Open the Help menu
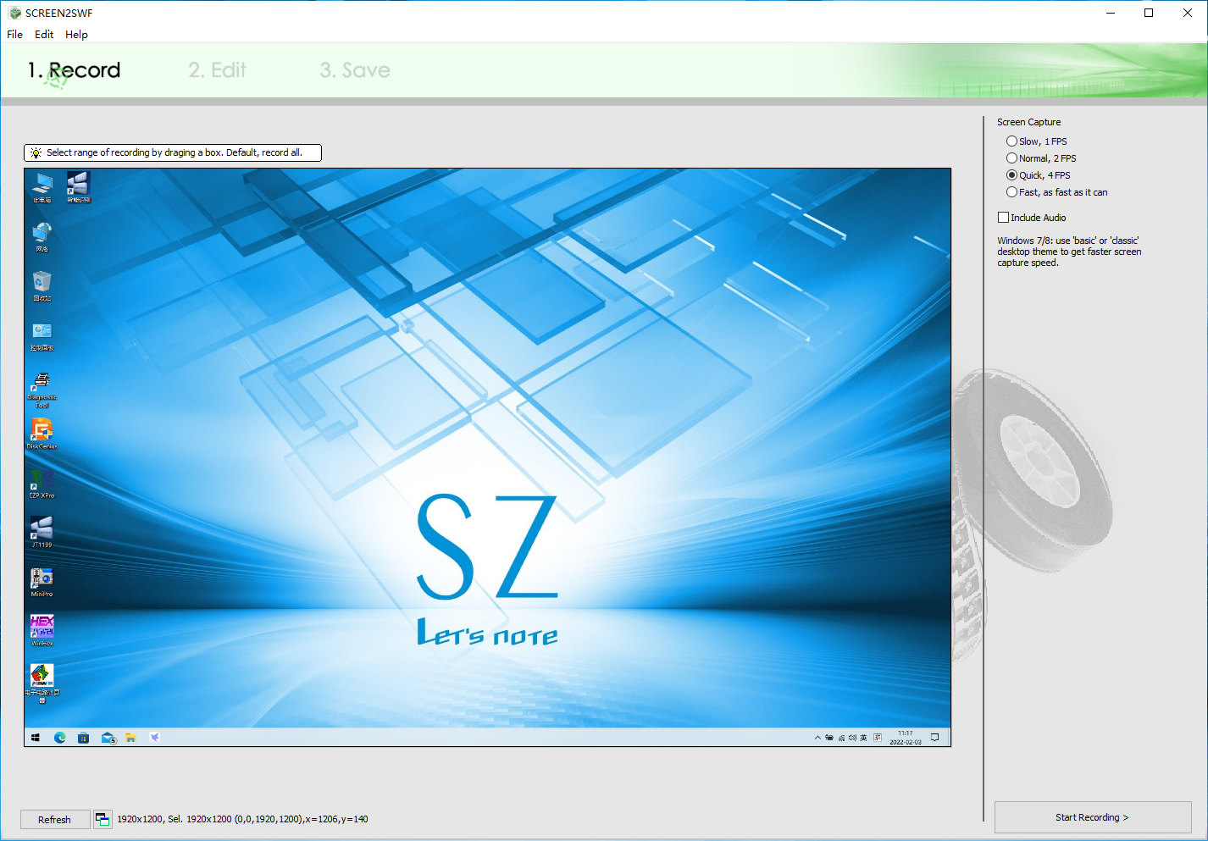 pos(76,35)
